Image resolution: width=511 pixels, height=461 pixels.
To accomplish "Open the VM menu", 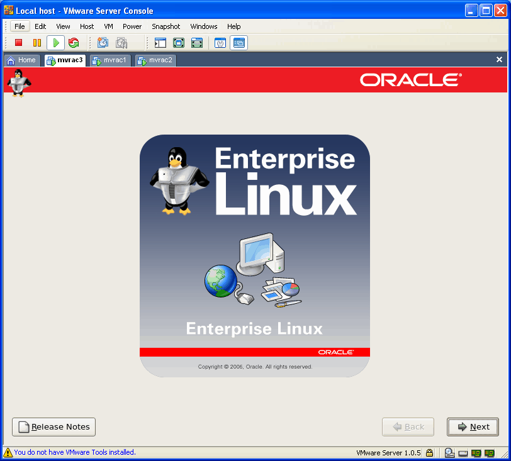I will pos(108,26).
